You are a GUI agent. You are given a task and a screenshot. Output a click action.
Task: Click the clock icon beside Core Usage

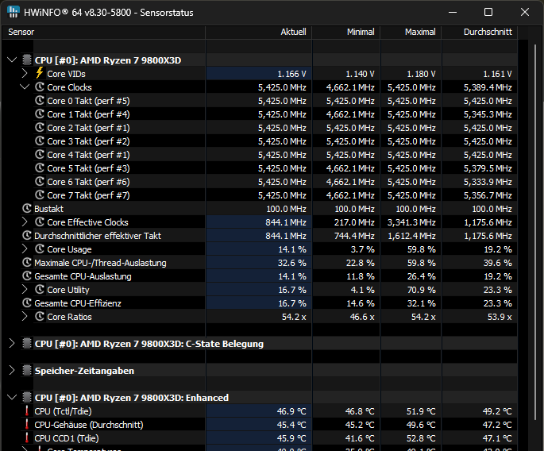point(40,249)
